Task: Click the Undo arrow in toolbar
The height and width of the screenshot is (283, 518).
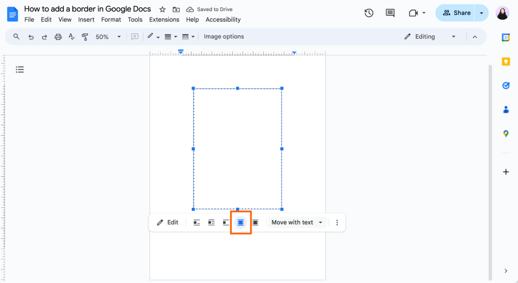Action: coord(31,37)
